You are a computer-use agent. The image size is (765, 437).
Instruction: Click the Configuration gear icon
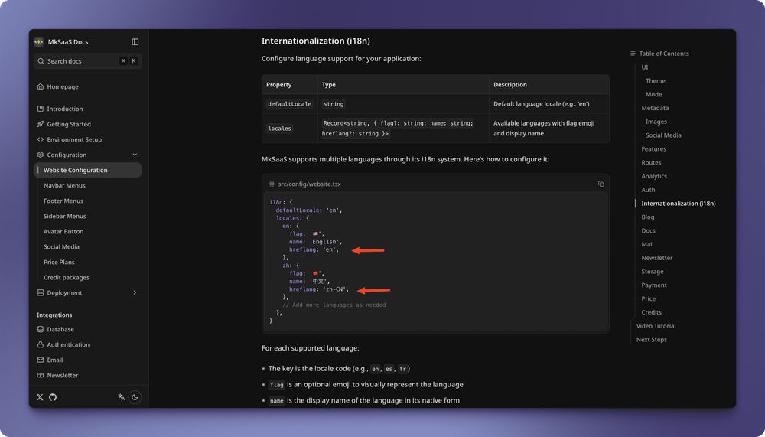pos(41,155)
